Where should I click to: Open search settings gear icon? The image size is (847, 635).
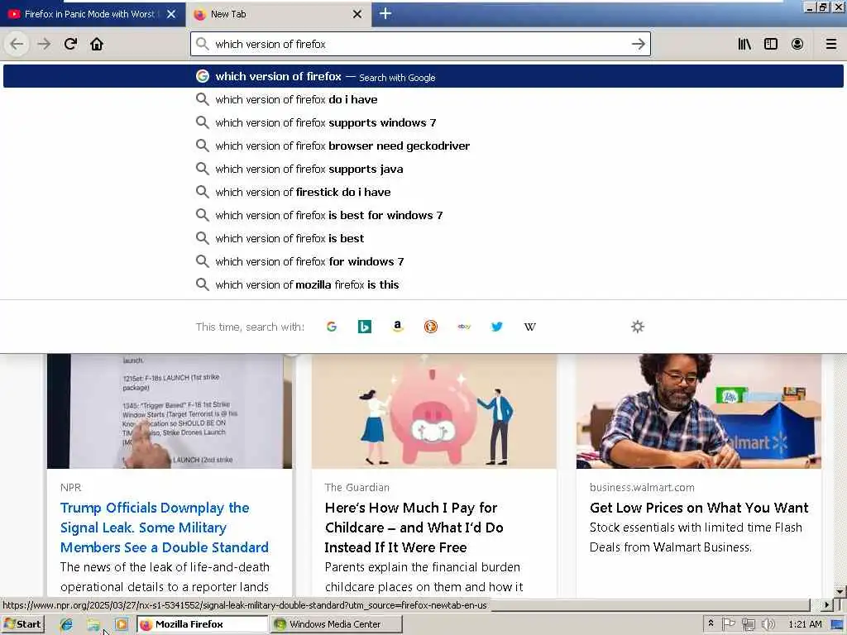[638, 327]
